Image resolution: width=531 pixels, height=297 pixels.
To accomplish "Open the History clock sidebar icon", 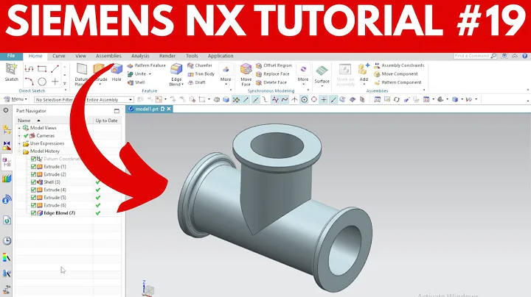I will tap(7, 240).
